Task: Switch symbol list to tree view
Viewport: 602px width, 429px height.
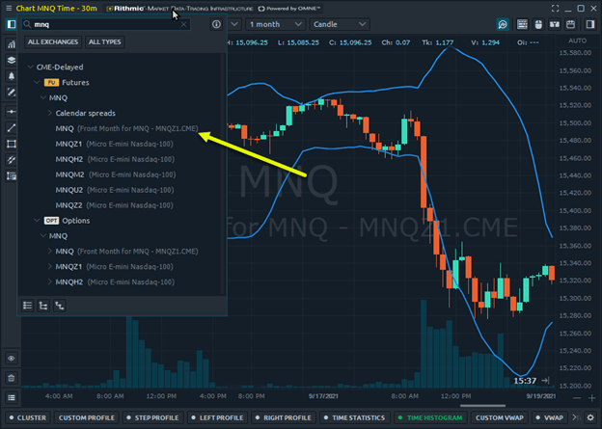Action: [x=43, y=306]
